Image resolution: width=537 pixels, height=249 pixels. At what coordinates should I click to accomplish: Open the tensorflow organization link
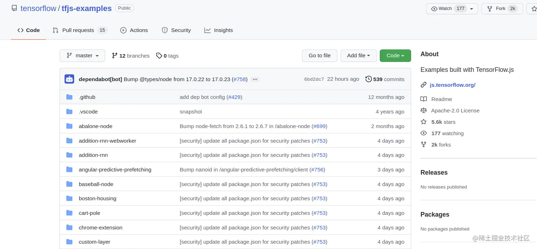point(39,9)
